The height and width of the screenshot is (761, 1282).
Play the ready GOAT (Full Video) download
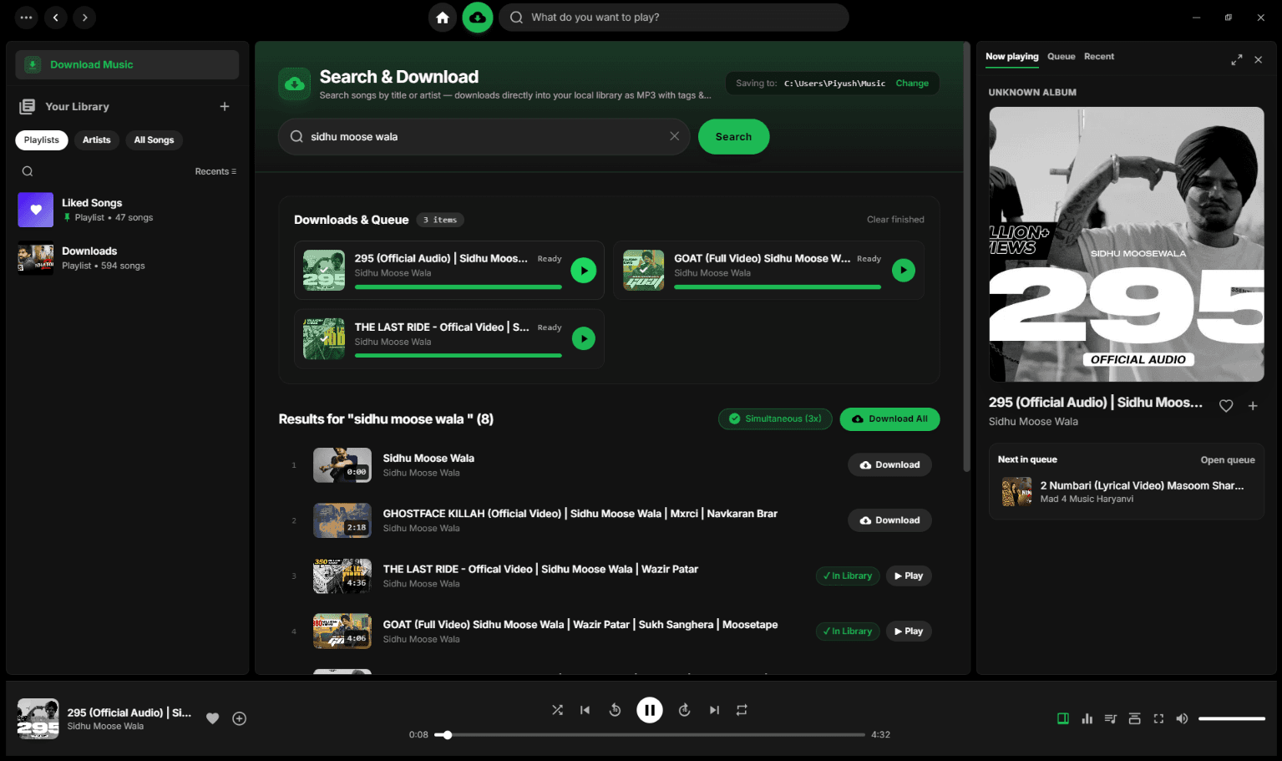point(904,270)
